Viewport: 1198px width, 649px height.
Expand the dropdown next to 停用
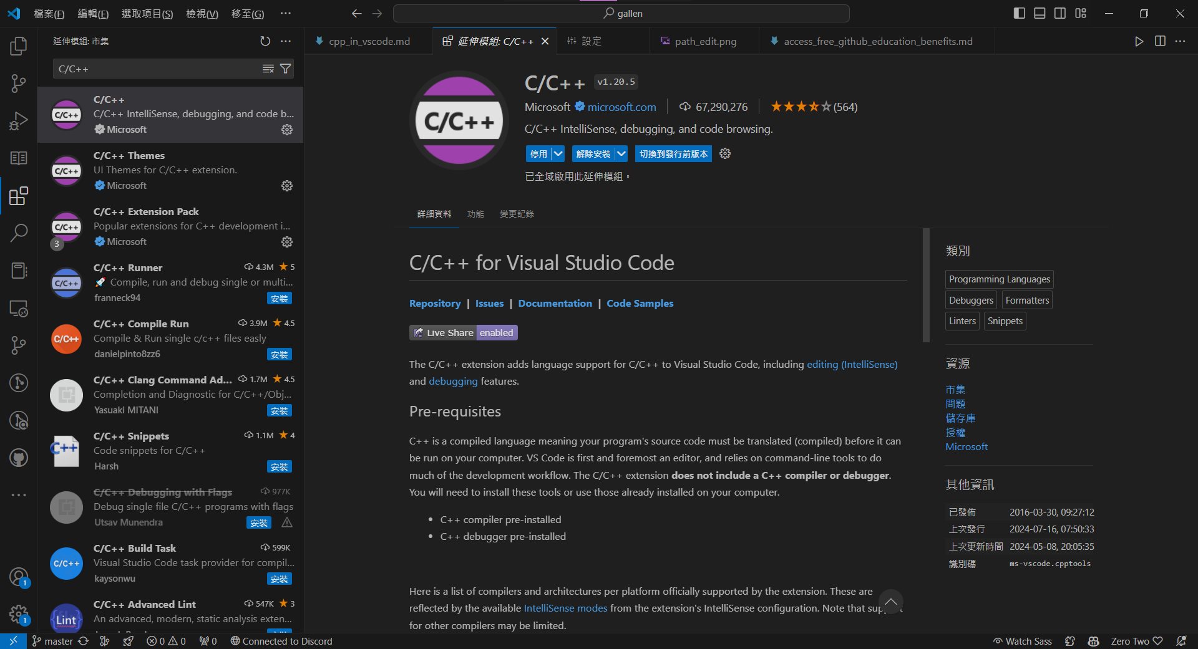point(557,153)
